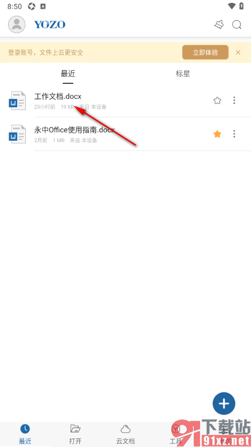The image size is (251, 447).
Task: Open the 云文档 cloud icon
Action: 125,429
